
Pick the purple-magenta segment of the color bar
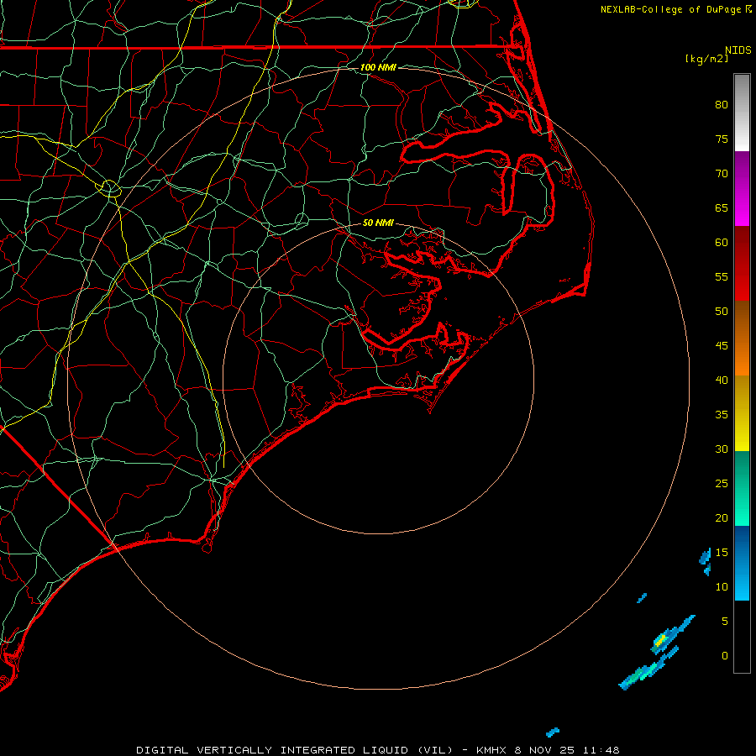[x=742, y=188]
